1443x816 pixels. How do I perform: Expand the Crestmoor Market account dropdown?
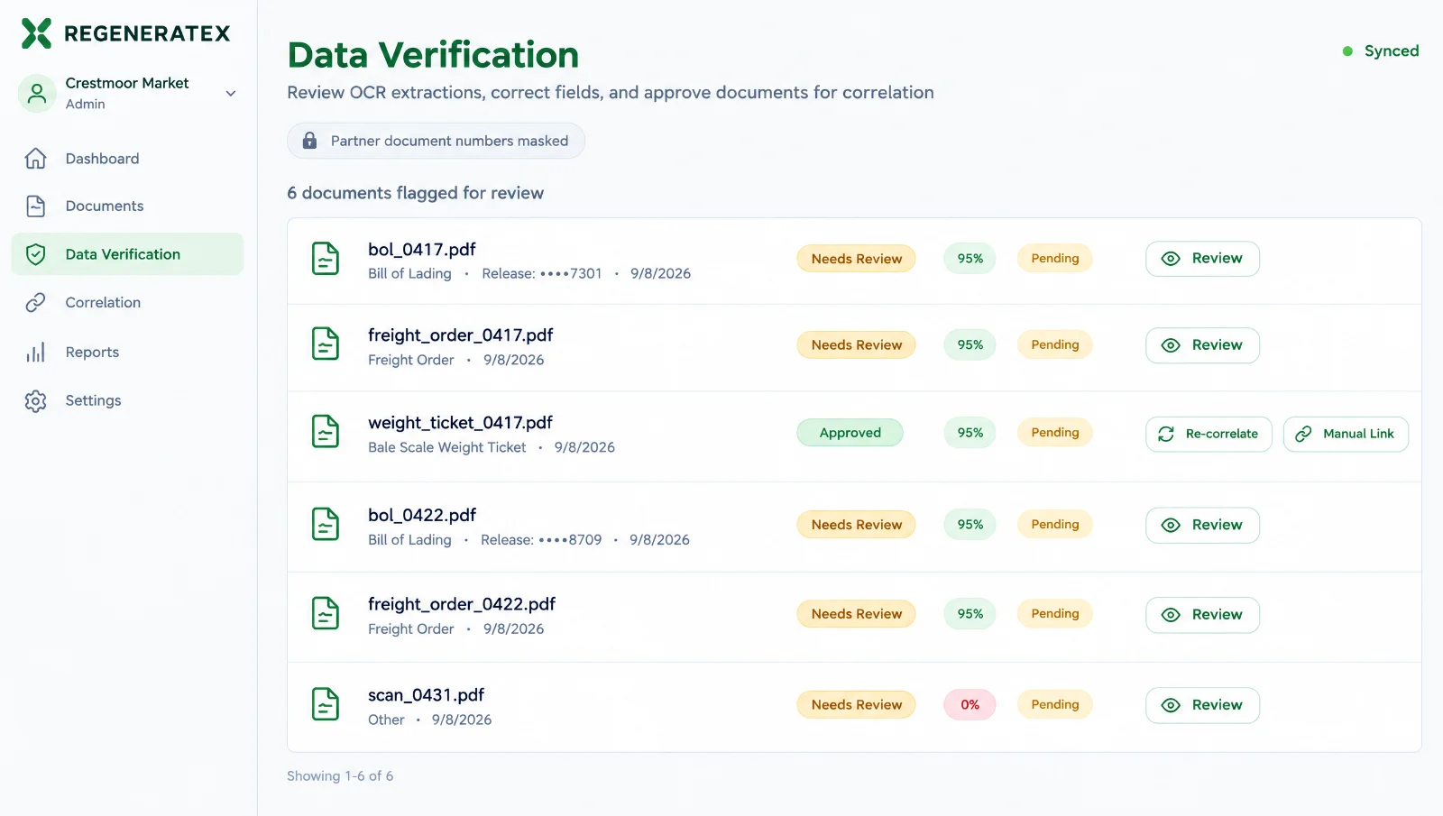coord(231,93)
